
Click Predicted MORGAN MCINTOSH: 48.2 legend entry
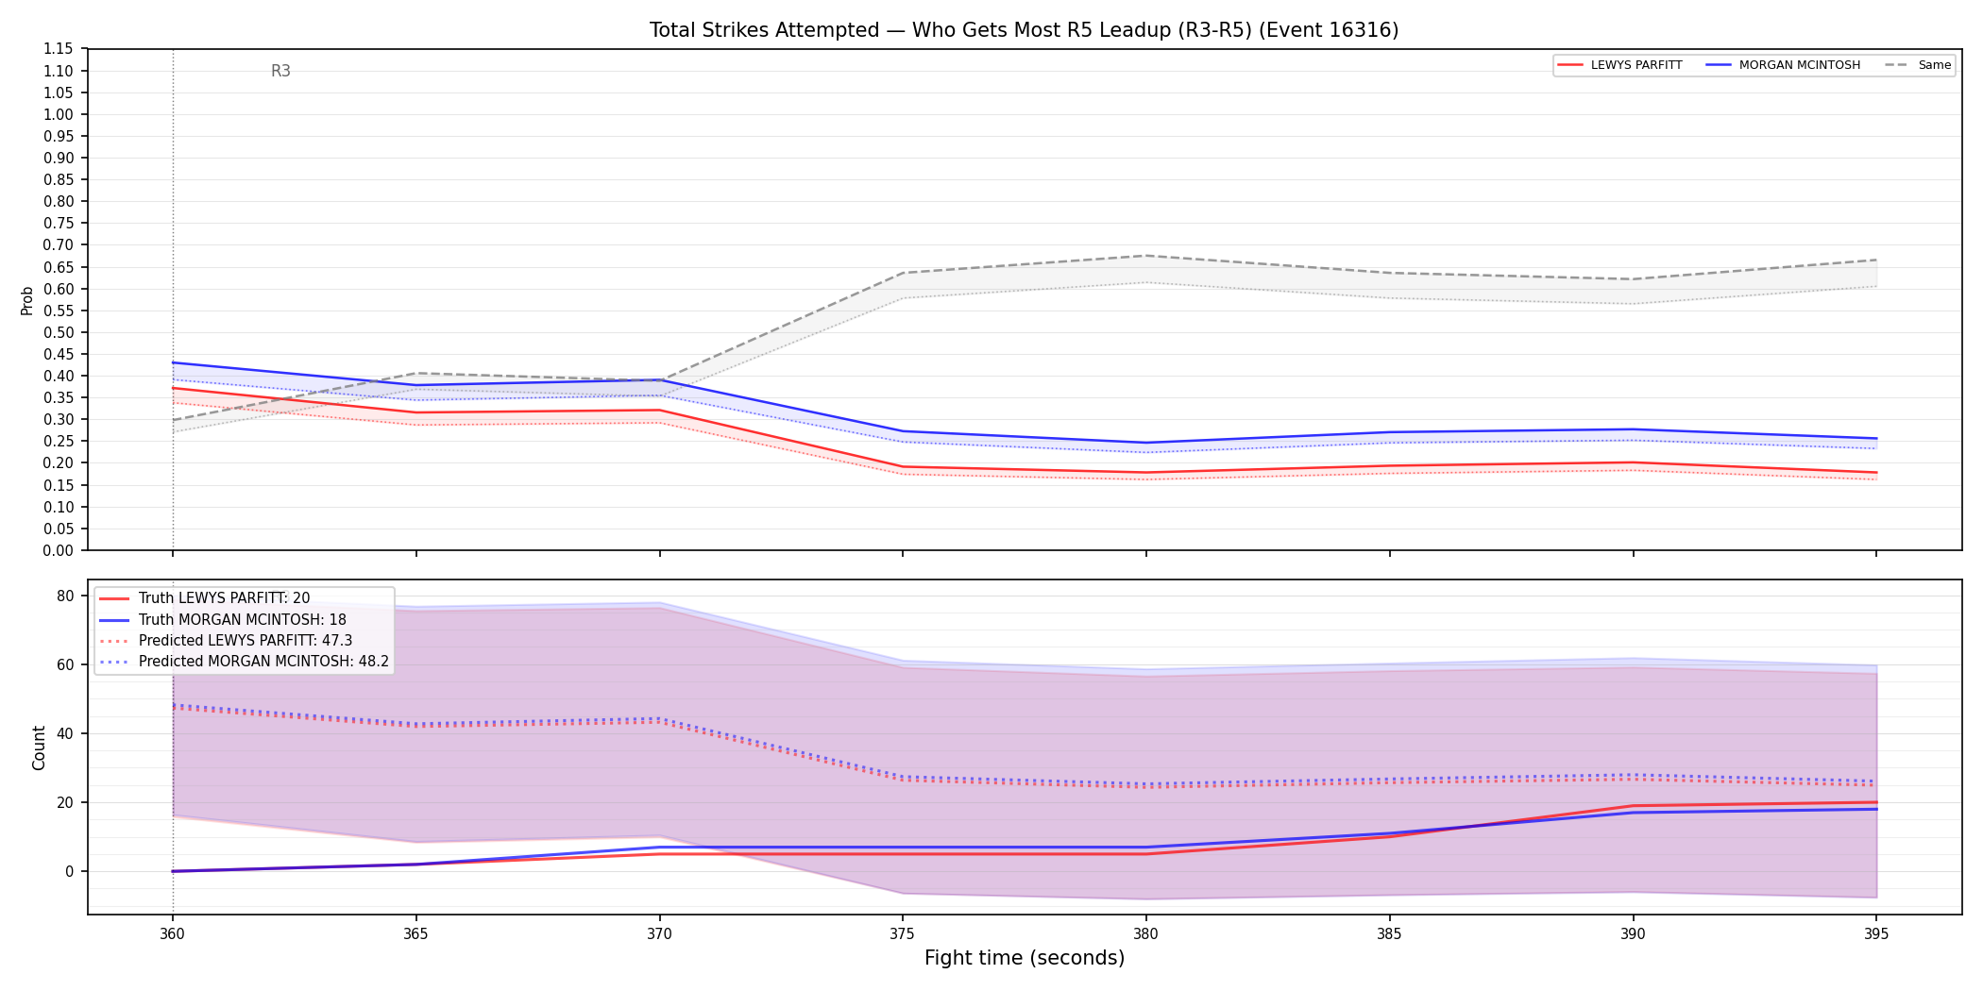point(244,662)
